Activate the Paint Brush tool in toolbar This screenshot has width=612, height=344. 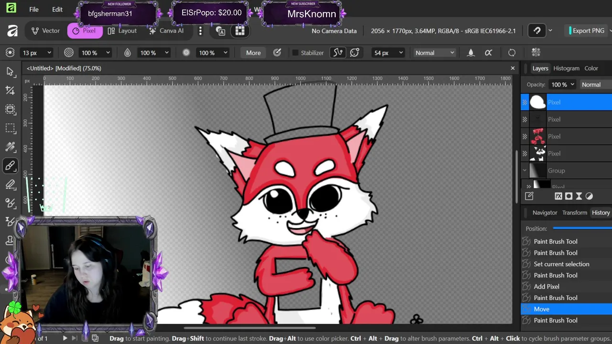(10, 166)
